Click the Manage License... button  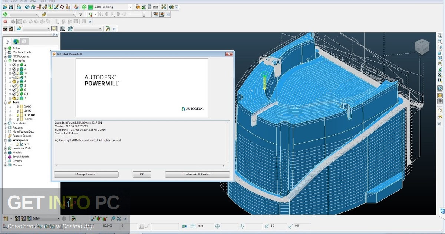86,174
